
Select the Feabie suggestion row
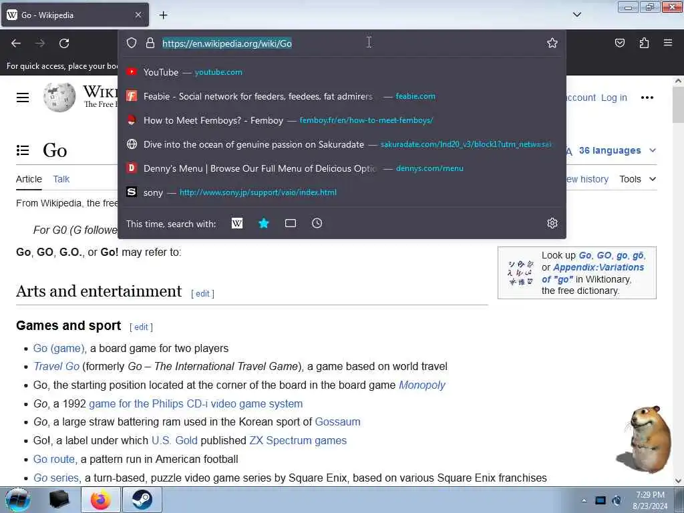tap(342, 96)
